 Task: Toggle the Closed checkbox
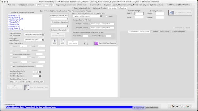(x=106, y=16)
